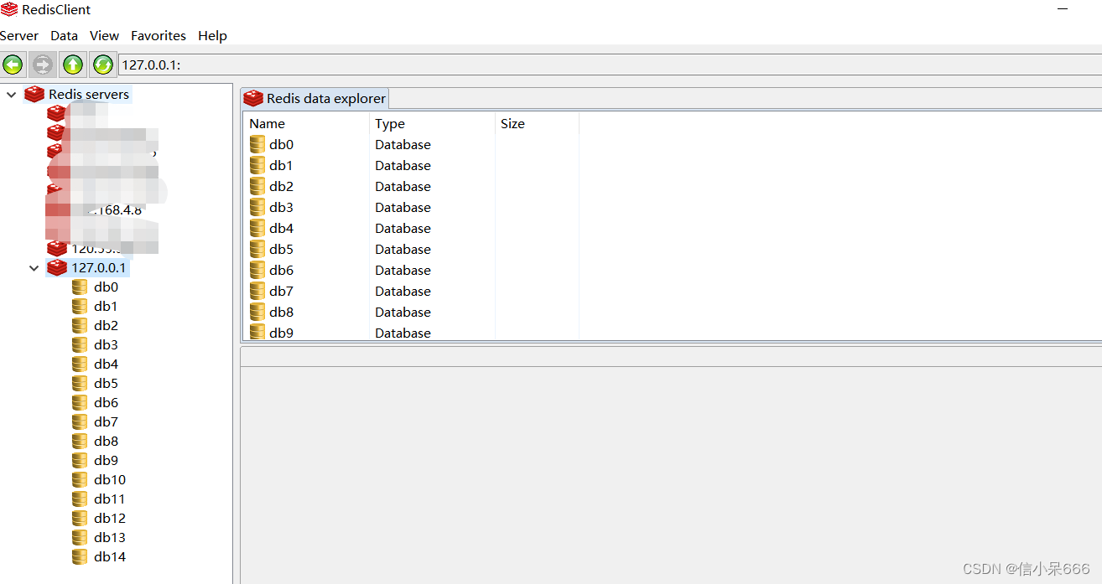1102x584 pixels.
Task: Click the green Up arrow toolbar button
Action: coord(73,64)
